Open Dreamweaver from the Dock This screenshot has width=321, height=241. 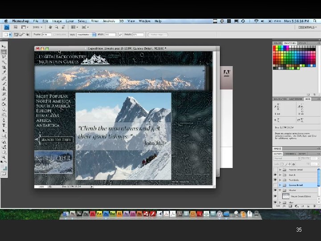(113, 214)
